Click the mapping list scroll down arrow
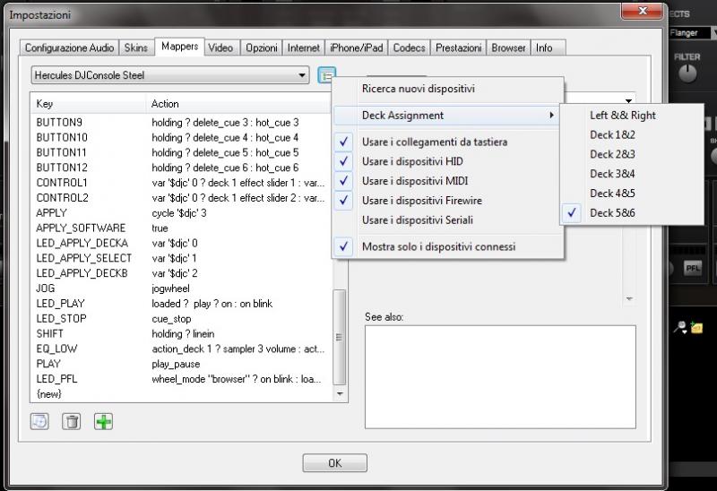The width and height of the screenshot is (717, 491). [x=340, y=393]
